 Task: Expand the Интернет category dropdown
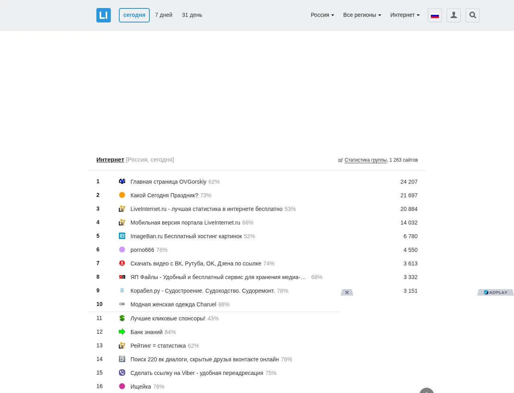pyautogui.click(x=405, y=15)
